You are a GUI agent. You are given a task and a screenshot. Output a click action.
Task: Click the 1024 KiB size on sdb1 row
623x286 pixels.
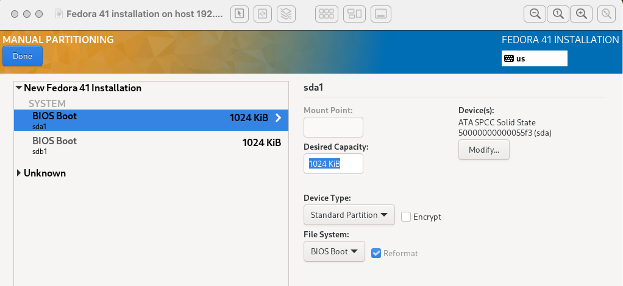[262, 142]
